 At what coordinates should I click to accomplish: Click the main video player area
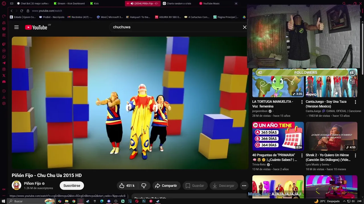pos(129,103)
